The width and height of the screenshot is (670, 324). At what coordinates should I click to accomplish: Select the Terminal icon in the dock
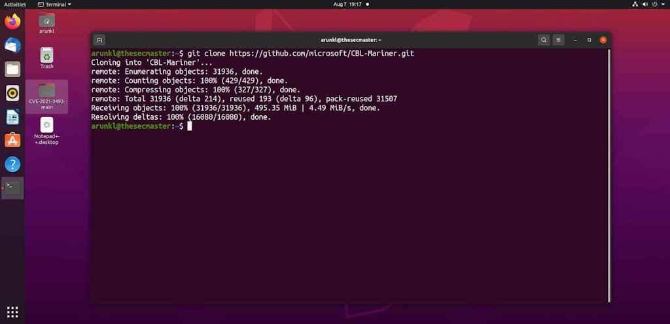(12, 188)
